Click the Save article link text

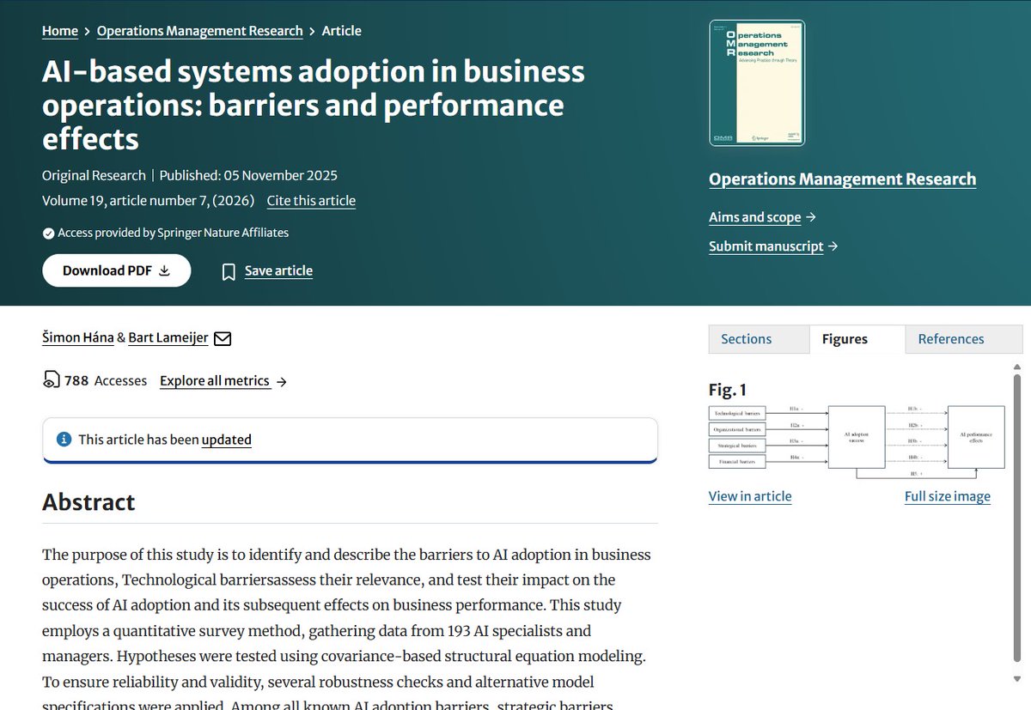tap(278, 271)
